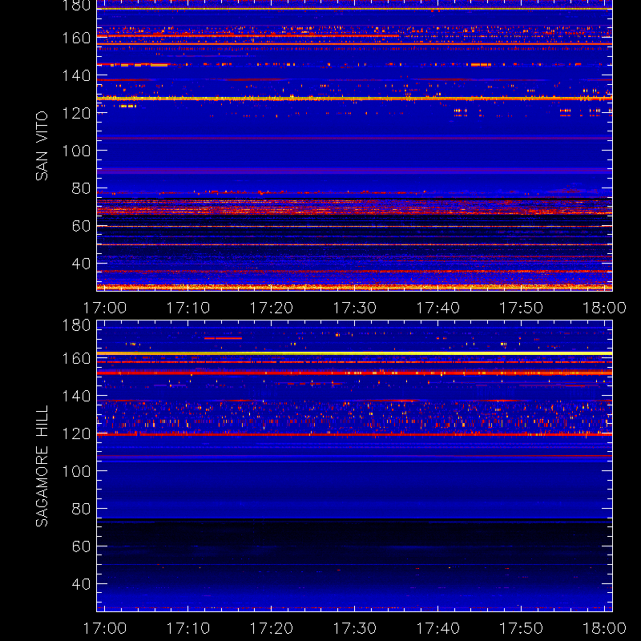Pick the 60 tick label on Sagamore Hill plot
Viewport: 641px width, 641px height.
[81, 546]
